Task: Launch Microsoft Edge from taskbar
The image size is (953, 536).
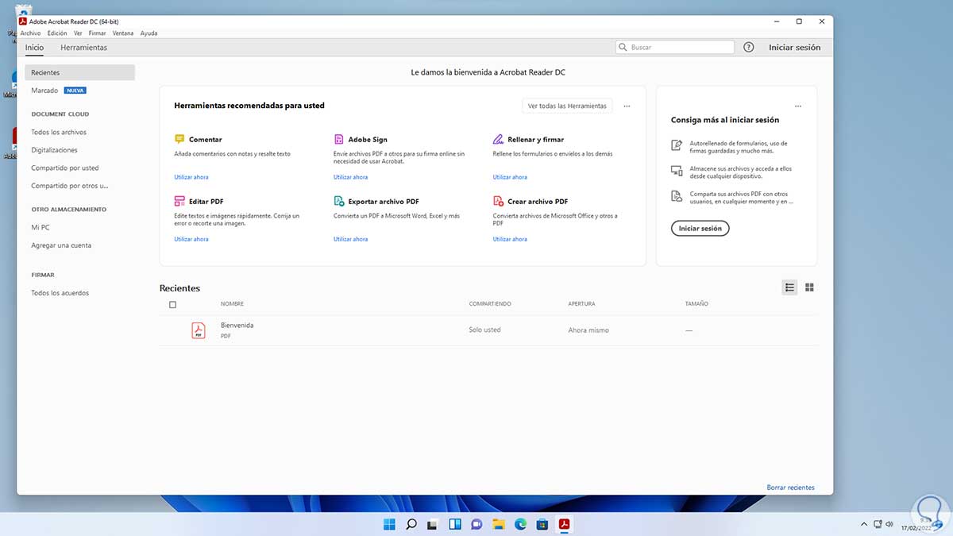Action: (520, 524)
